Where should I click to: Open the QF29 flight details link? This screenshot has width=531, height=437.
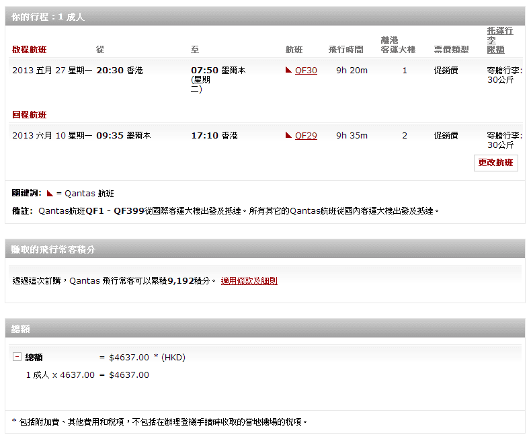tap(306, 135)
